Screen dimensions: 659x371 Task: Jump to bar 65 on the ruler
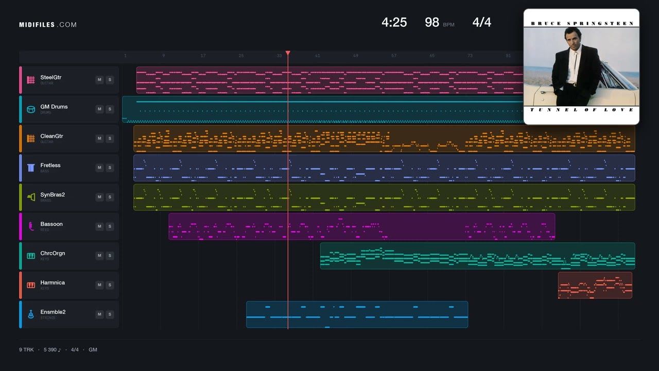pyautogui.click(x=431, y=56)
